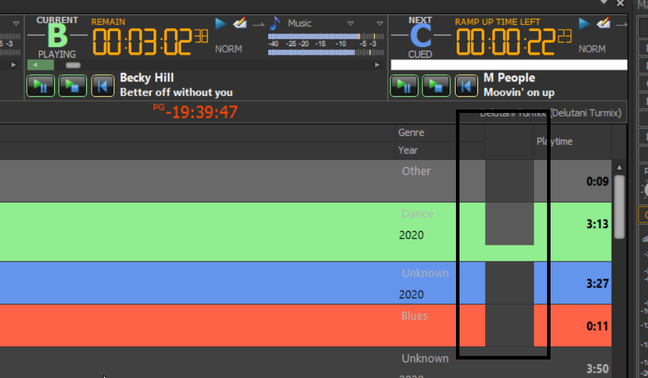Click player C white progress bar
Viewport: 648px width, 378px height.
tap(509, 65)
